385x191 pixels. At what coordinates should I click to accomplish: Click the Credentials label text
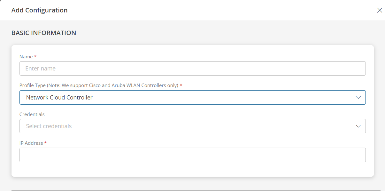(x=32, y=114)
